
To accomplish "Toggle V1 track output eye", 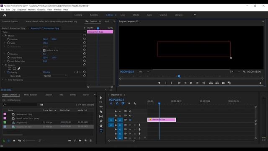I will pyautogui.click(x=130, y=120).
